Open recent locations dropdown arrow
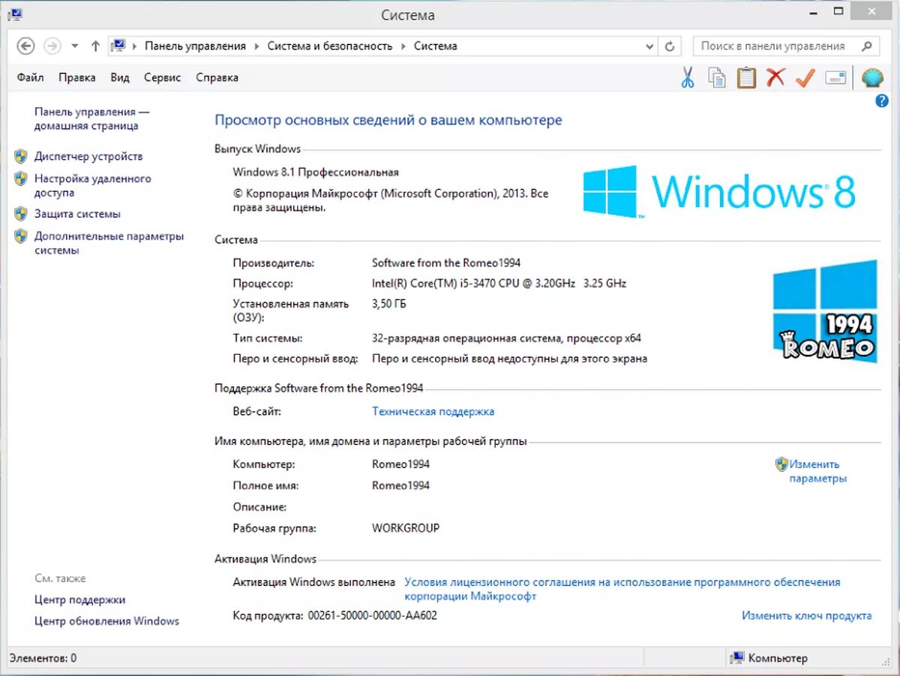This screenshot has width=900, height=676. (x=74, y=46)
